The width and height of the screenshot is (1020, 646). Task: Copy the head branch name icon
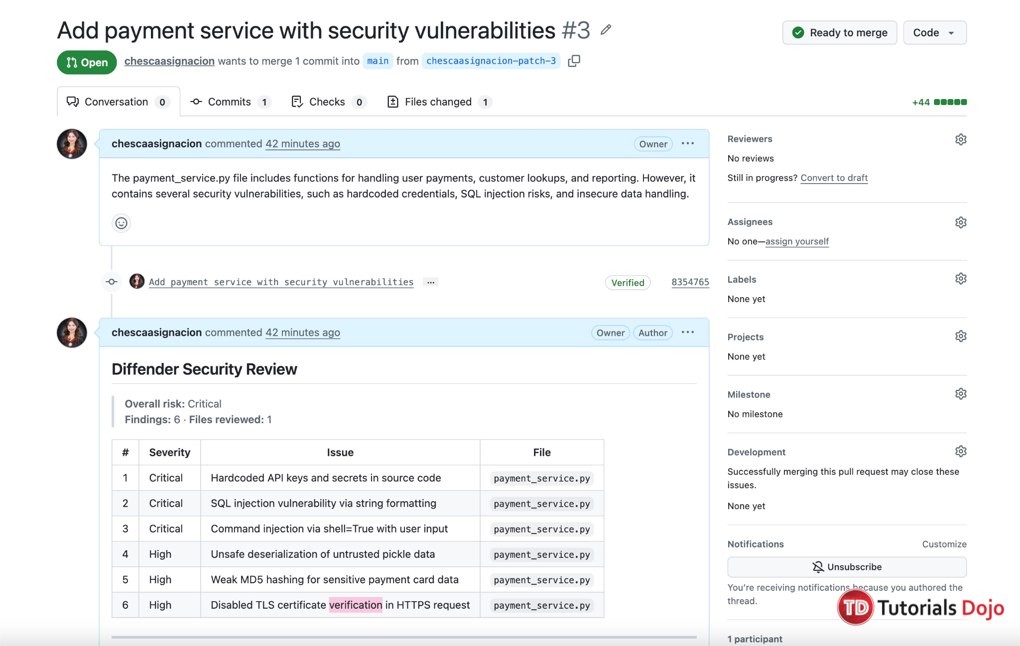[574, 61]
